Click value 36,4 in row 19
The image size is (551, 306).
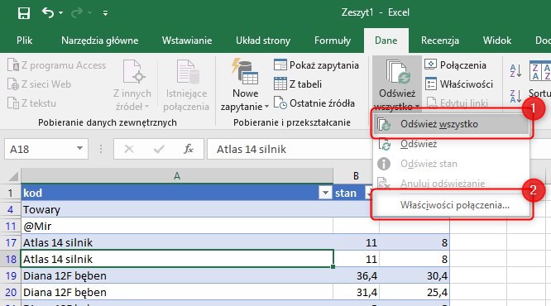point(357,275)
